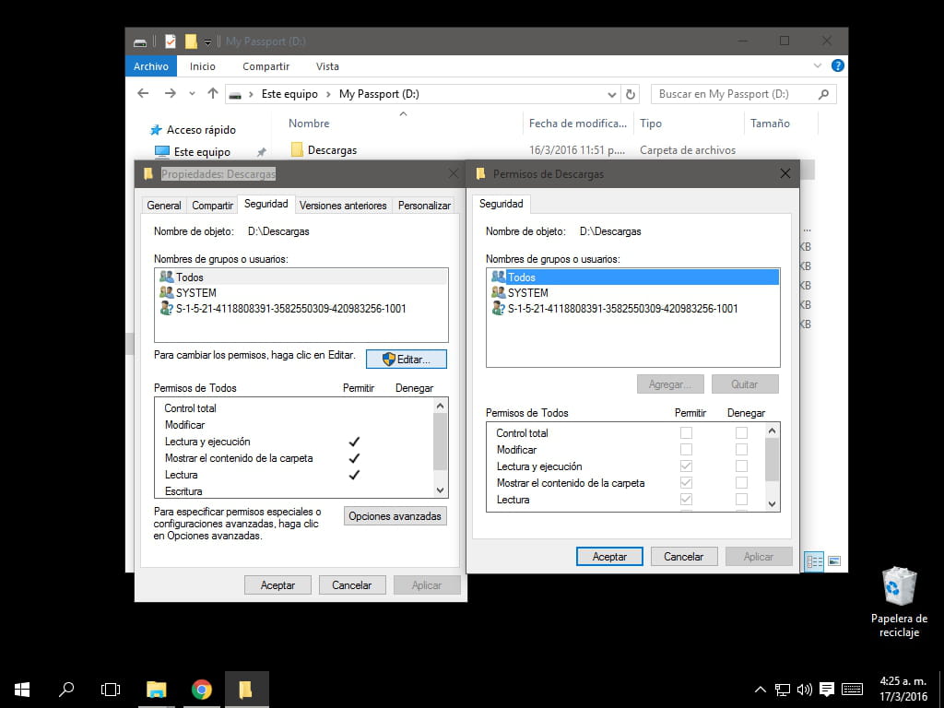Switch Explorer to large icons view

coord(833,561)
